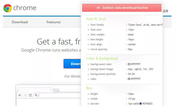Click the plus icon beside font-size

88,30
